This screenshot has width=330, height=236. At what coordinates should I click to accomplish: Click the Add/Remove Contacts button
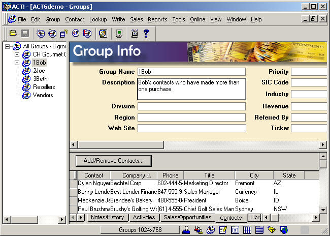pyautogui.click(x=113, y=161)
